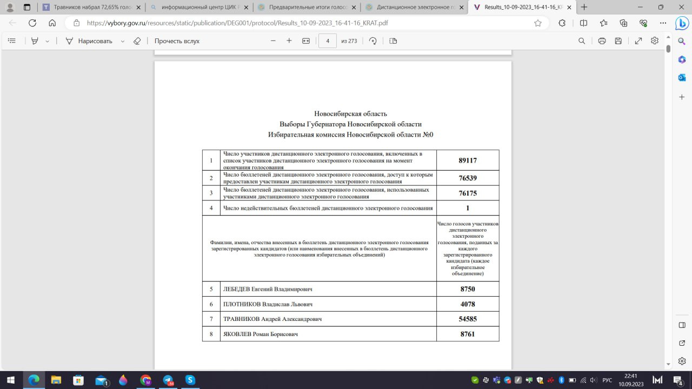Open sidebar settings gear at bottom
The height and width of the screenshot is (389, 692).
[682, 360]
